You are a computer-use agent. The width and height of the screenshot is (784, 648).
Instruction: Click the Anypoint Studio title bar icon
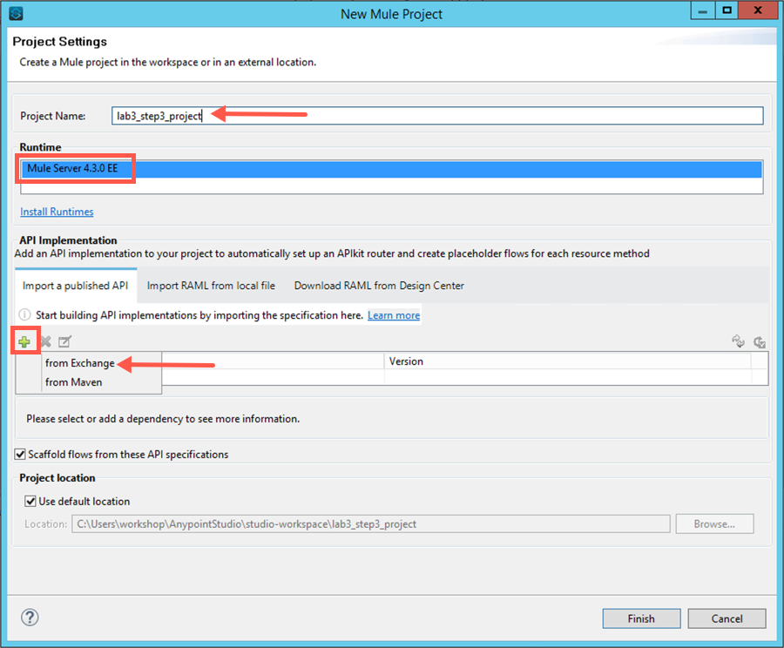16,13
